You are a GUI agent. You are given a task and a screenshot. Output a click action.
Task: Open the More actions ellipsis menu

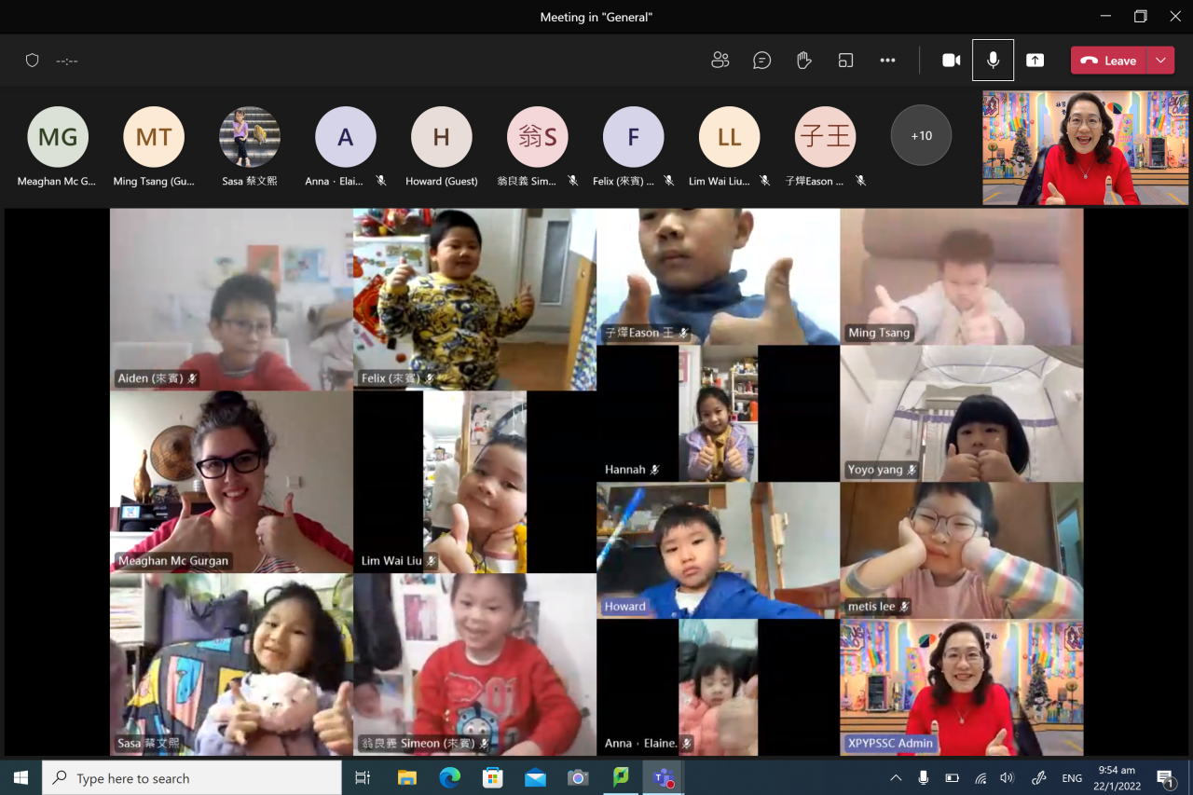(887, 61)
